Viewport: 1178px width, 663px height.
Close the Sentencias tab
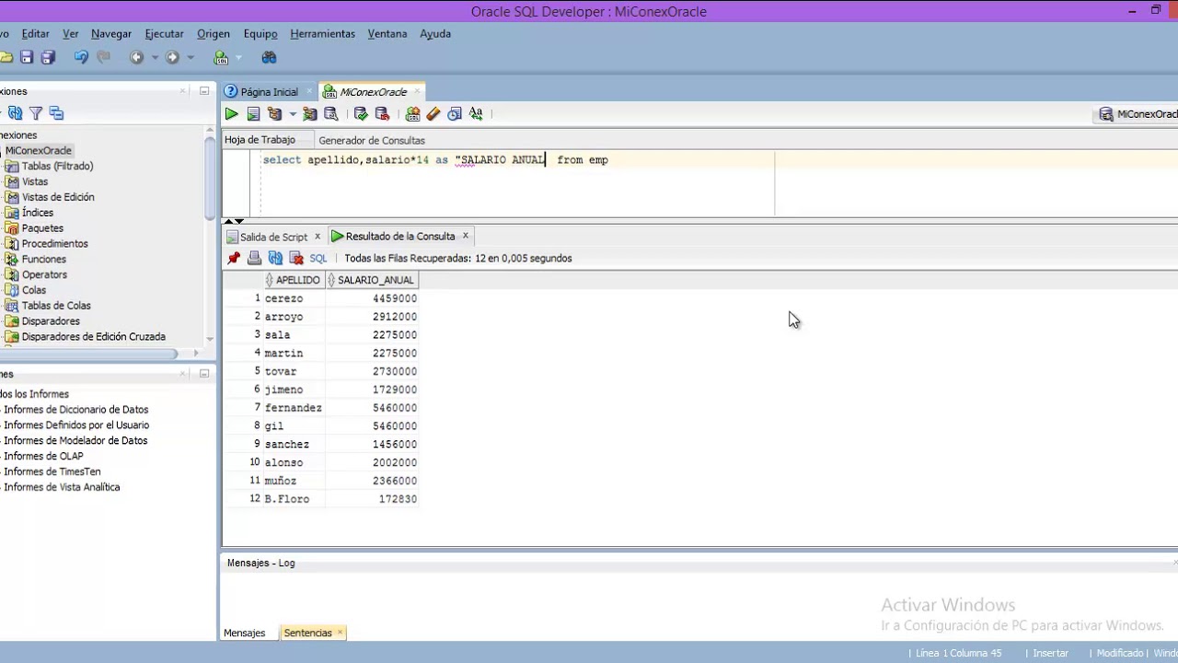(x=340, y=633)
